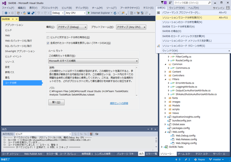The image size is (231, 162).
Task: Click the pending changes pencil in status bar
Action: tap(186, 159)
